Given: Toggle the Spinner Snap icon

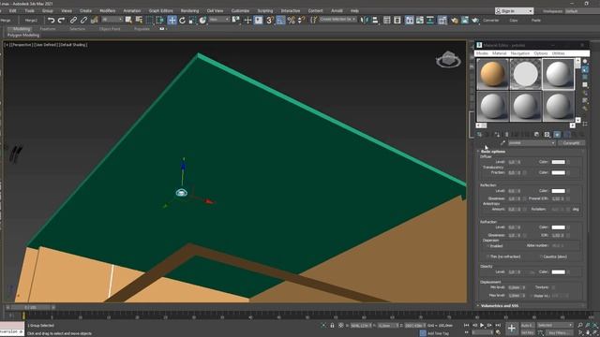Looking at the screenshot, I should (x=302, y=21).
